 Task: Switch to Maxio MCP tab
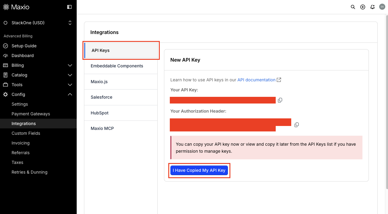click(x=121, y=128)
